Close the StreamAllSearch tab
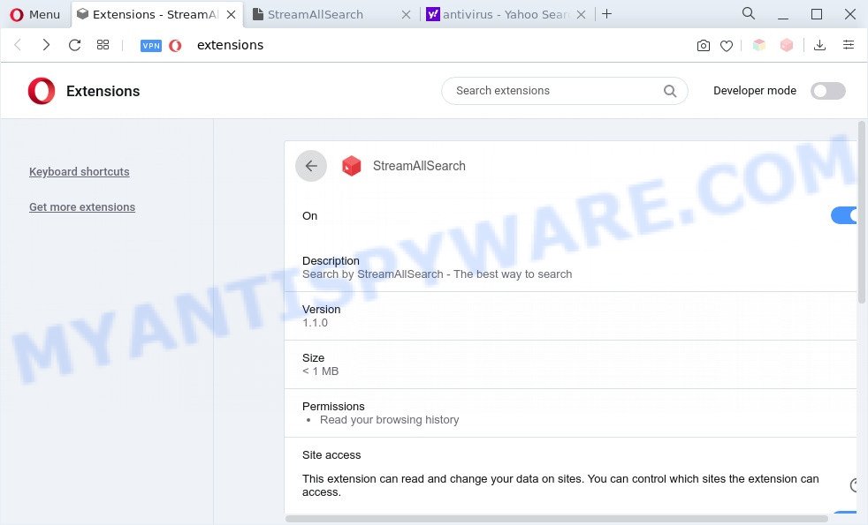 click(407, 15)
